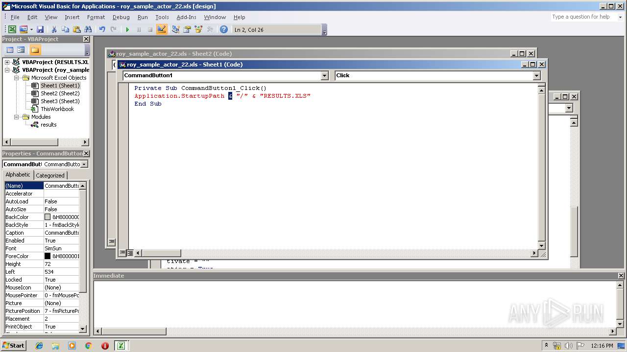
Task: Click the Insert UserForm toolbar icon
Action: coord(23,30)
